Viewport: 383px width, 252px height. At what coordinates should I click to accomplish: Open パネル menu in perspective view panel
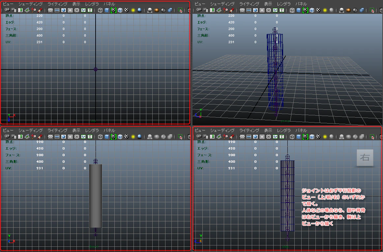point(301,4)
